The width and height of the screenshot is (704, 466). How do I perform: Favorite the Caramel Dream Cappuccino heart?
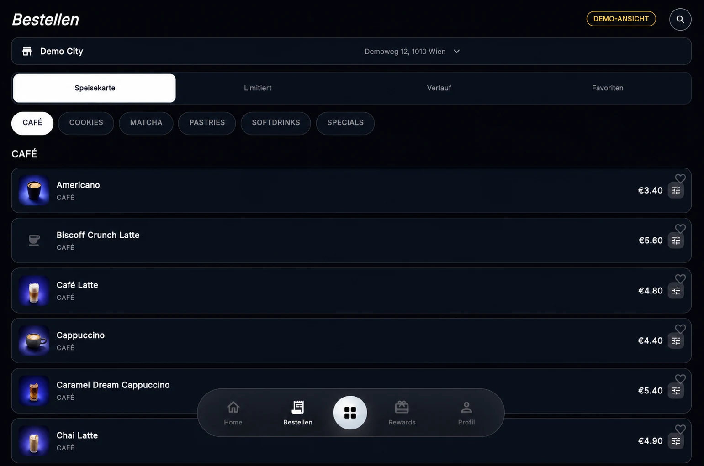680,379
